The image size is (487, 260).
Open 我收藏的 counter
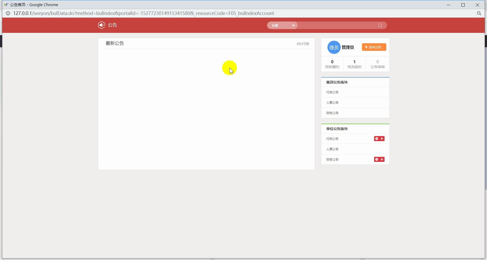pos(332,64)
